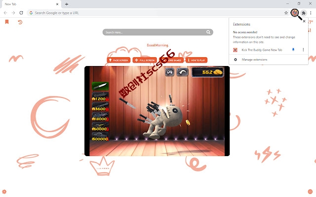Collect the flying gold coin
The image size is (316, 197).
(x=188, y=123)
